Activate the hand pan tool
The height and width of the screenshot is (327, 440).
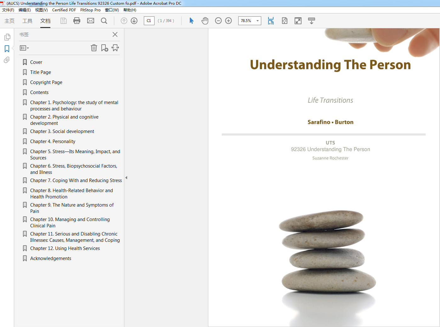205,21
